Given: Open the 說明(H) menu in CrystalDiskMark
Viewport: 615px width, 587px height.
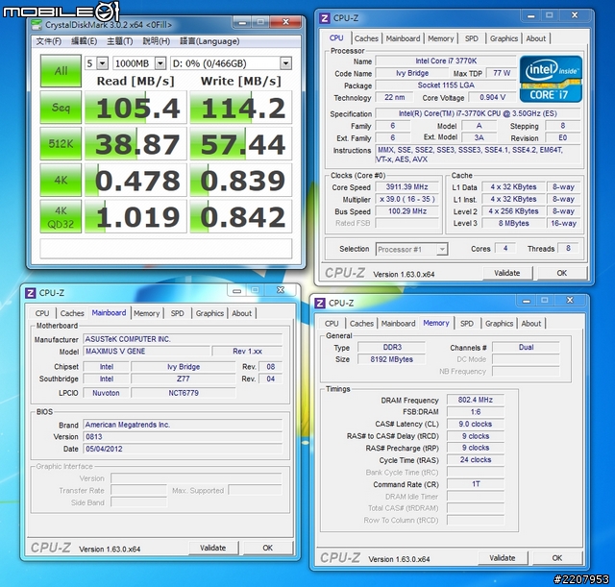Looking at the screenshot, I should [156, 41].
